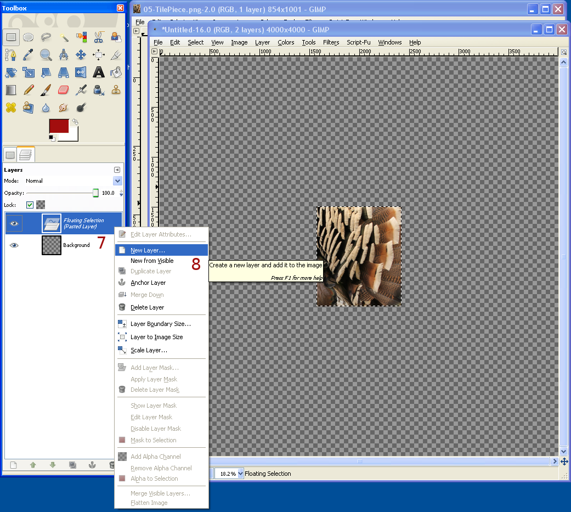Anchor the floating selection using bottom panel button

pos(93,465)
